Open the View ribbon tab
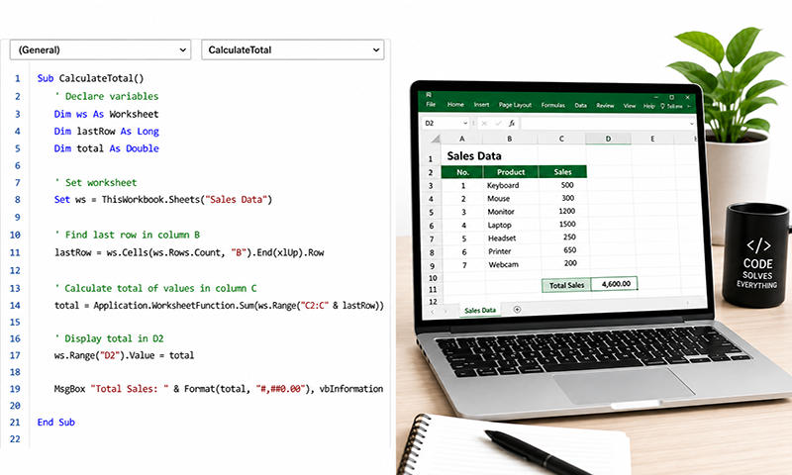 tap(630, 106)
